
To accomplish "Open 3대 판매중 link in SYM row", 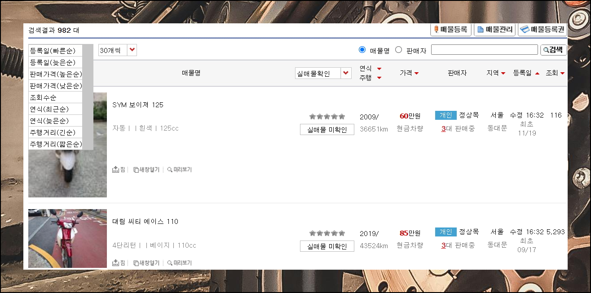I will (x=458, y=129).
